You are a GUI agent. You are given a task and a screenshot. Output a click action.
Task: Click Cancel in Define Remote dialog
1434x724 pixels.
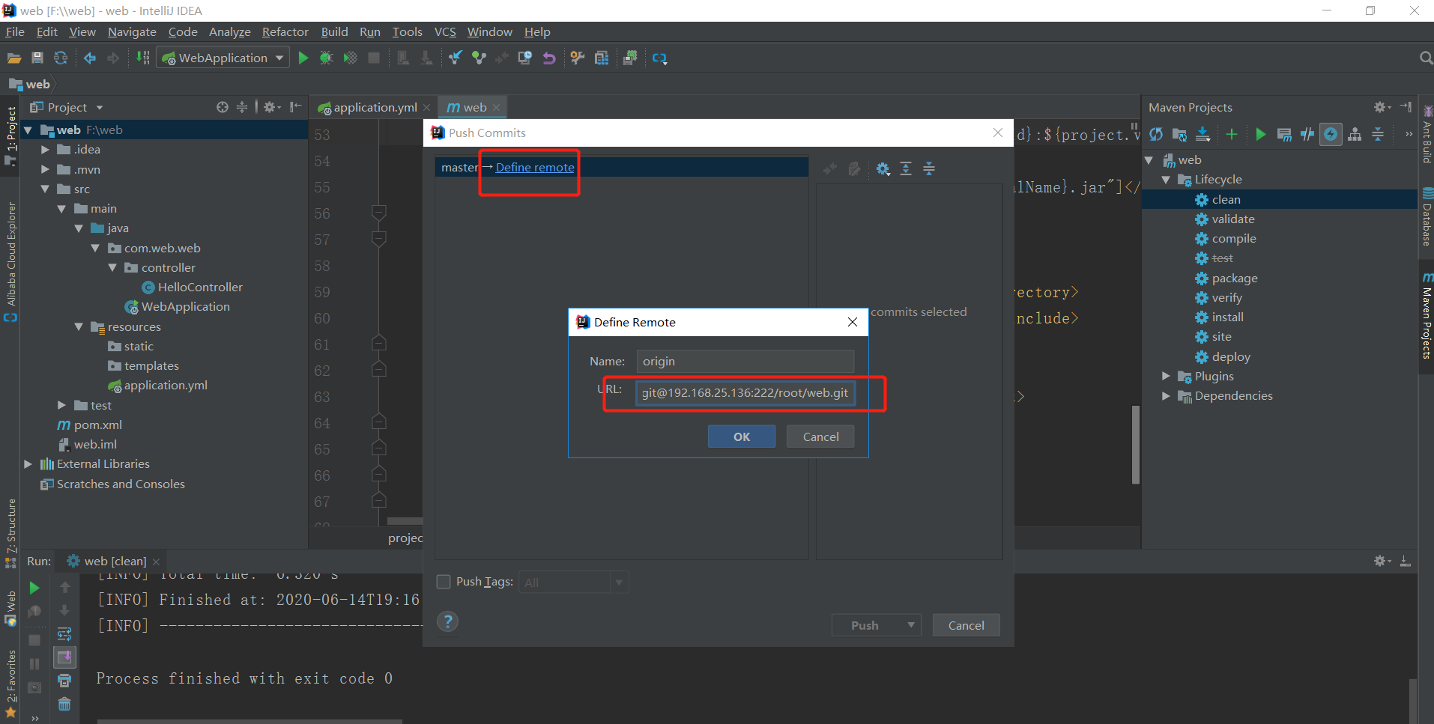pyautogui.click(x=820, y=436)
